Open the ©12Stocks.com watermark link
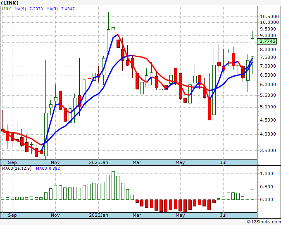Screen dimensions: 281x225 pos(263,222)
